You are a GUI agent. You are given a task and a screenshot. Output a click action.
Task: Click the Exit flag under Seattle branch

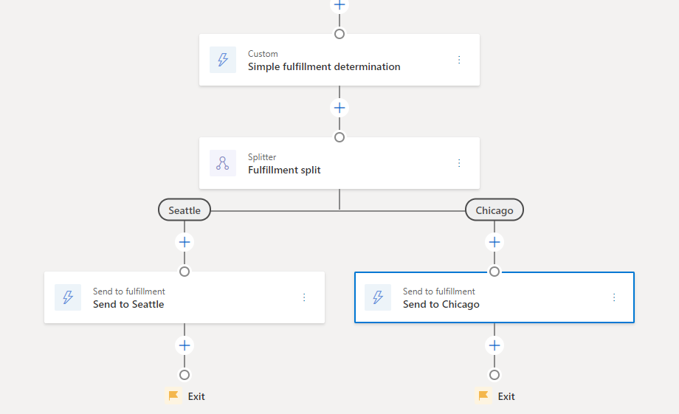point(173,396)
